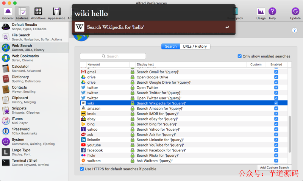Viewport: 303px width, 181px height.
Task: Select Web Bookmarks in sidebar
Action: [x=34, y=58]
